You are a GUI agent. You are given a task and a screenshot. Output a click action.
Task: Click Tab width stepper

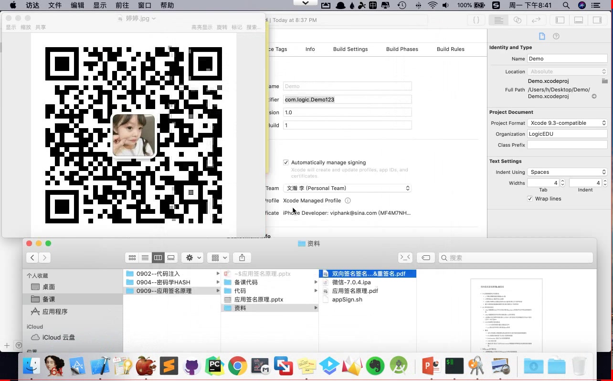click(562, 183)
